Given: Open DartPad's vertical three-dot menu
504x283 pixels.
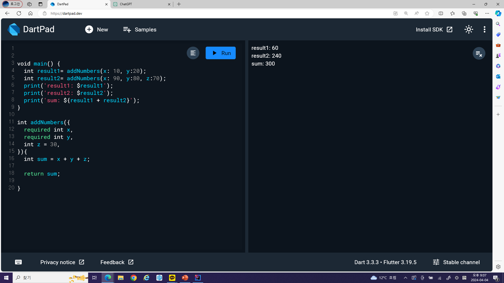Looking at the screenshot, I should 484,29.
